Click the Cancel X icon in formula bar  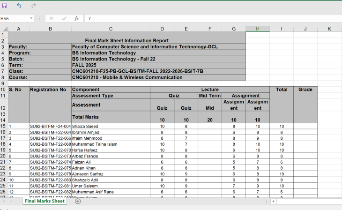pos(51,18)
